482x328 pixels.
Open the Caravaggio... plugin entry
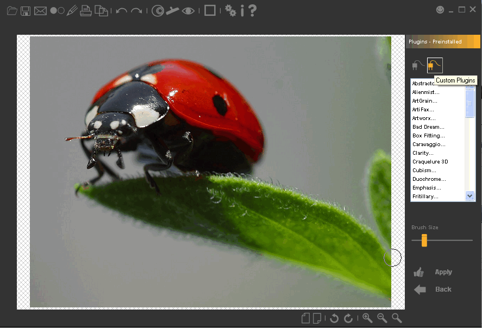tap(429, 144)
